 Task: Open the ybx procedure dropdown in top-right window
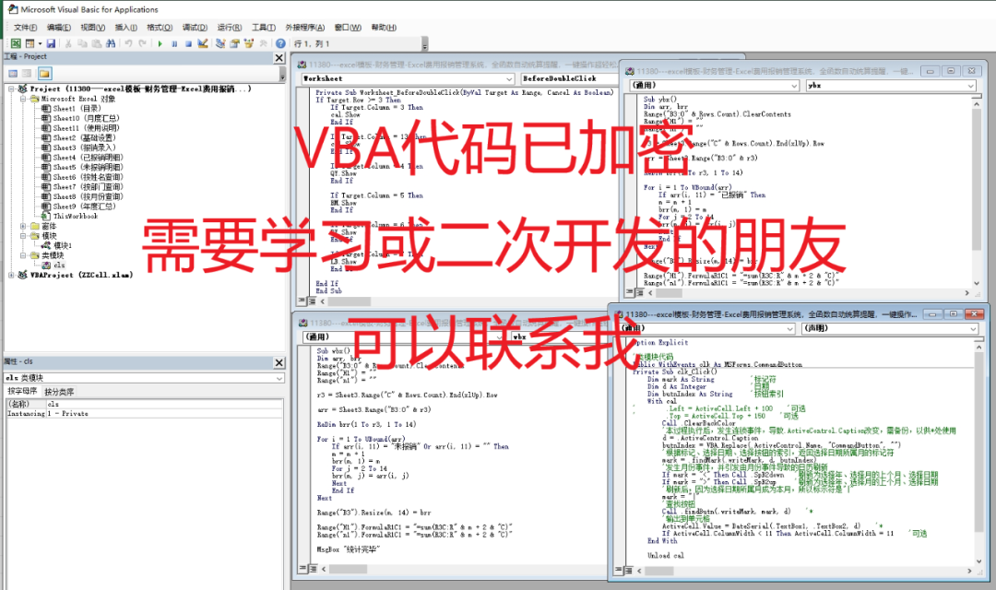coord(971,85)
